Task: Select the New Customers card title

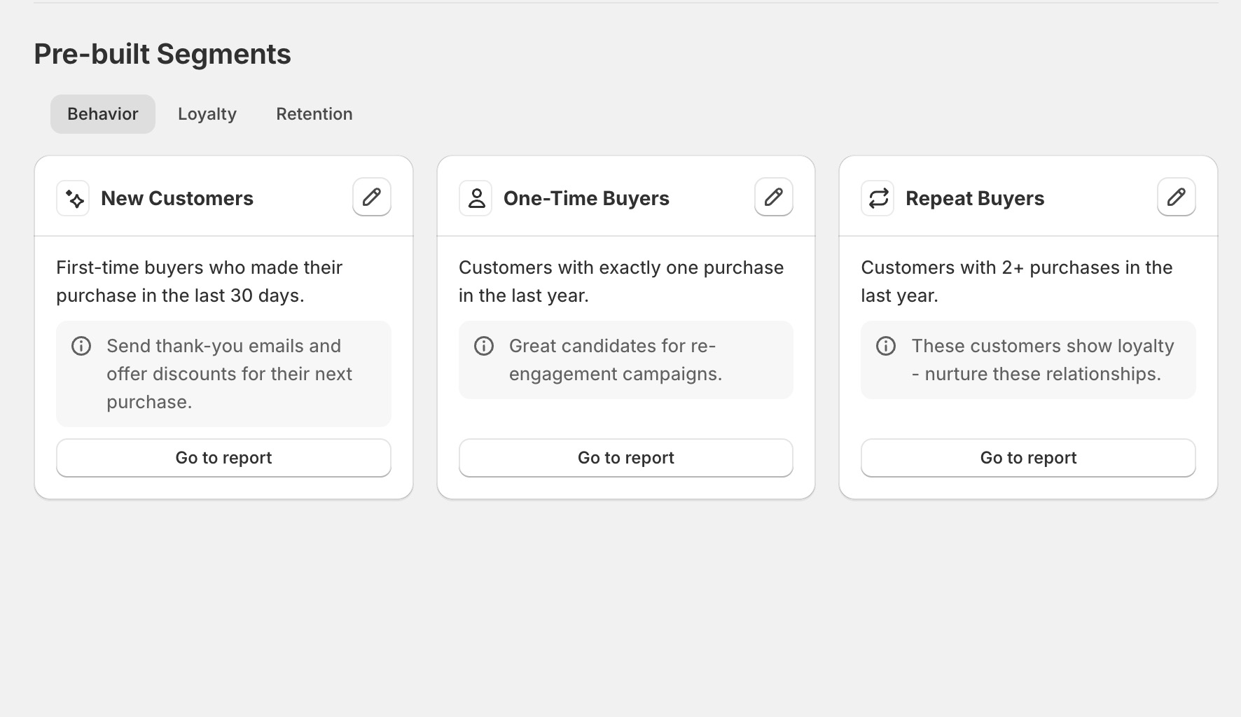Action: pos(177,198)
